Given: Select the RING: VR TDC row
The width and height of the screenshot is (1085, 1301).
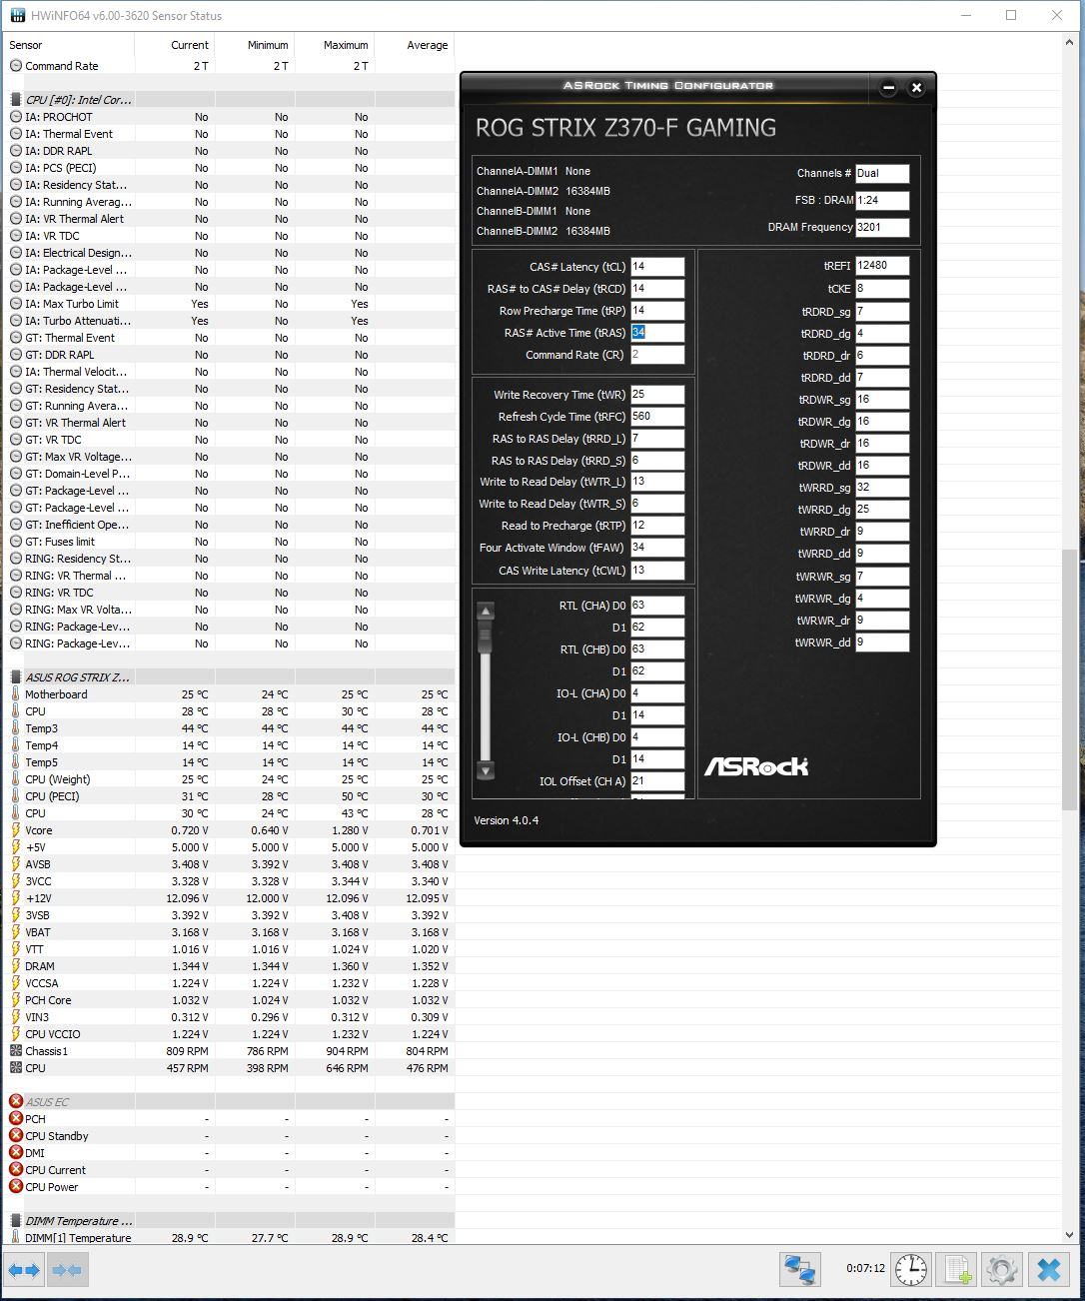Looking at the screenshot, I should (x=229, y=593).
